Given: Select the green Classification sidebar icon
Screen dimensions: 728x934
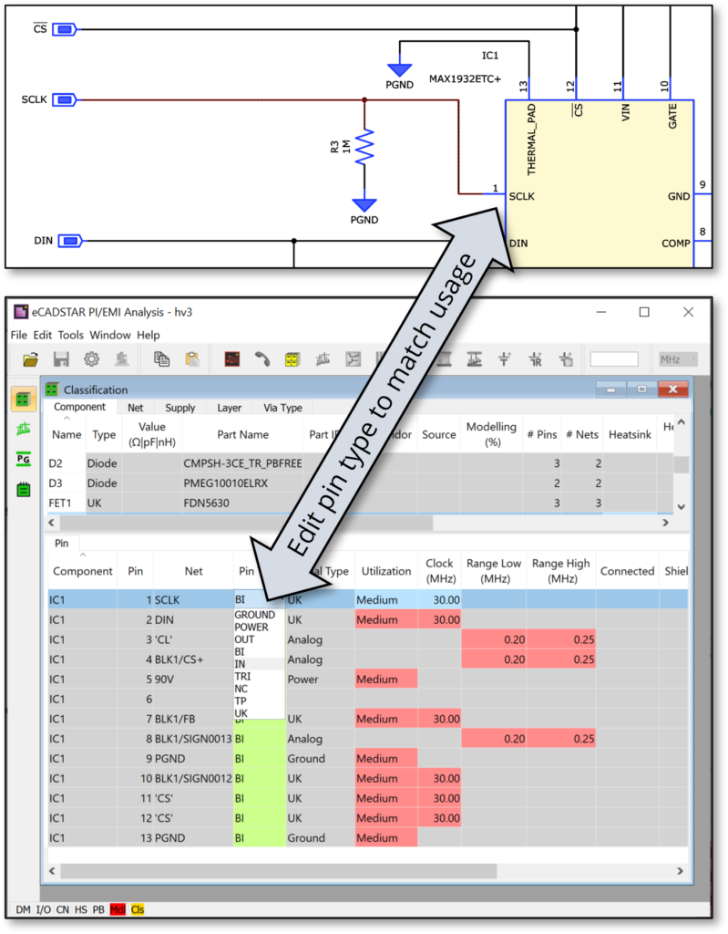Looking at the screenshot, I should click(x=23, y=400).
